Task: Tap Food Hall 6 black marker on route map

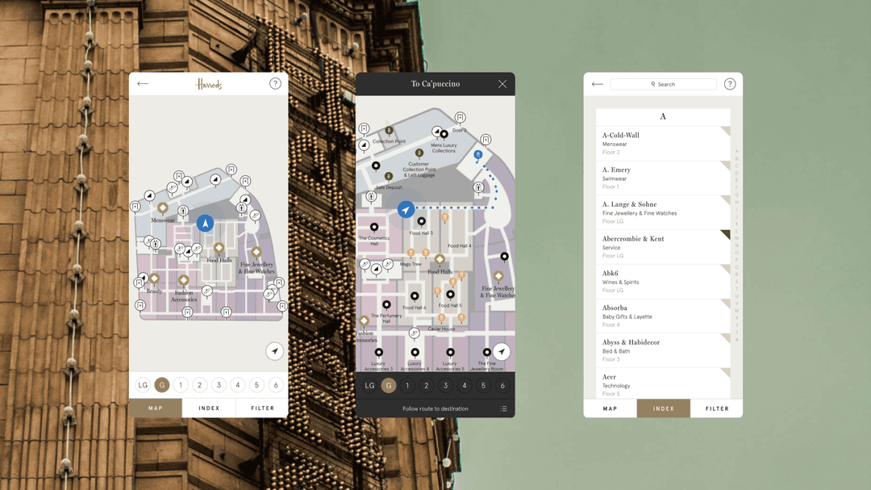Action: pos(415,296)
